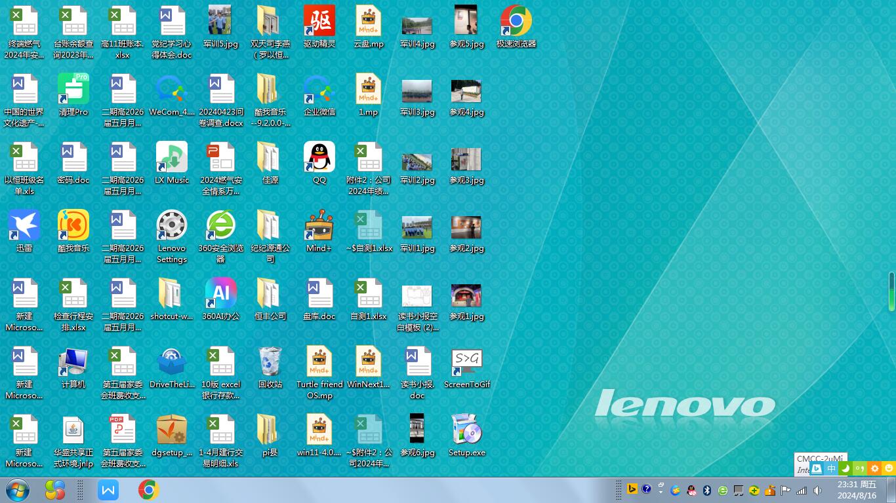
Task: Click the 酷我音乐 app shortcut icon
Action: pyautogui.click(x=73, y=225)
